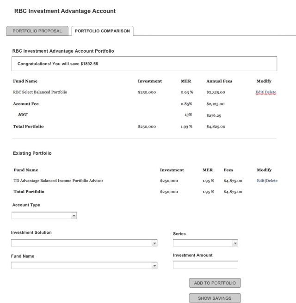Image resolution: width=296 pixels, height=303 pixels.
Task: Expand the Investment Solution dropdown
Action: pos(154,243)
